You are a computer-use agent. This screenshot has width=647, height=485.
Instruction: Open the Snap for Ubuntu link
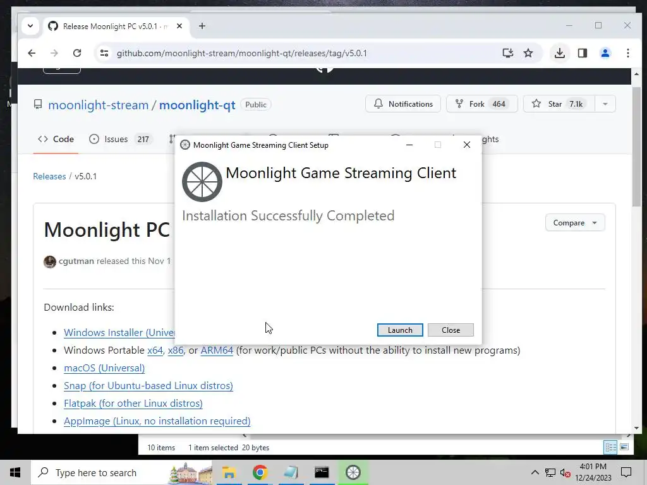pos(148,386)
